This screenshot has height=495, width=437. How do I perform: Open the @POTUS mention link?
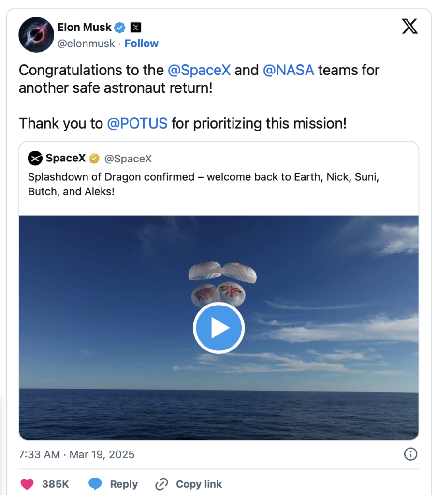(x=137, y=123)
